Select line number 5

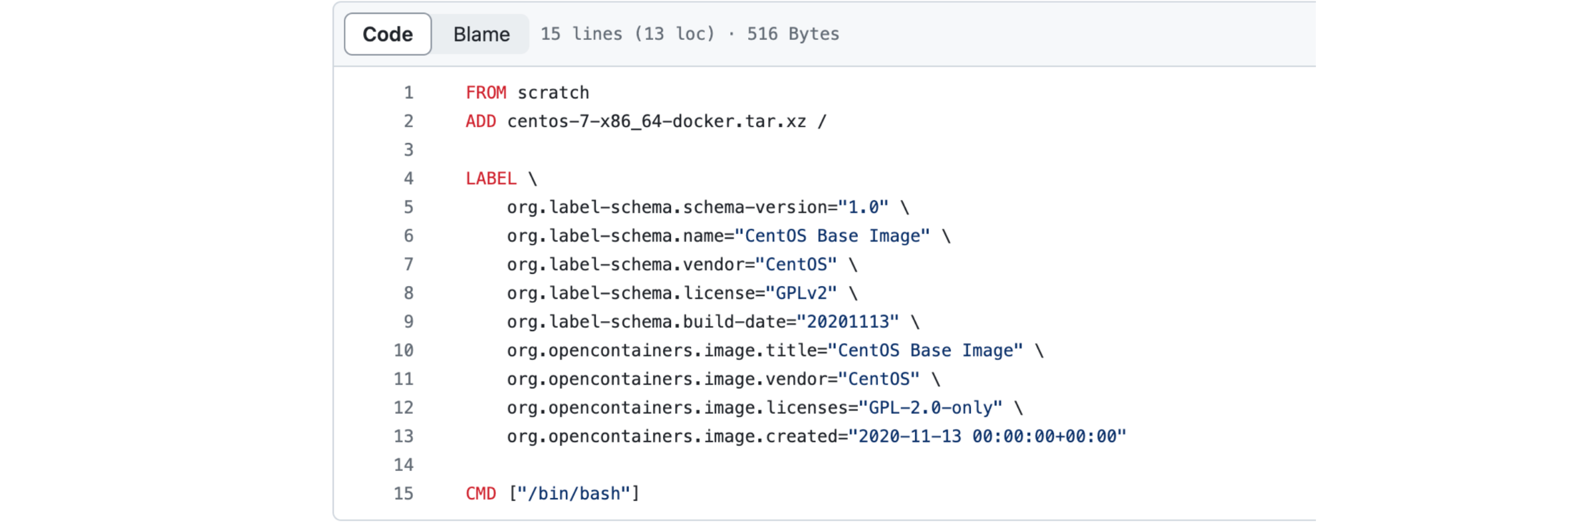coord(408,207)
